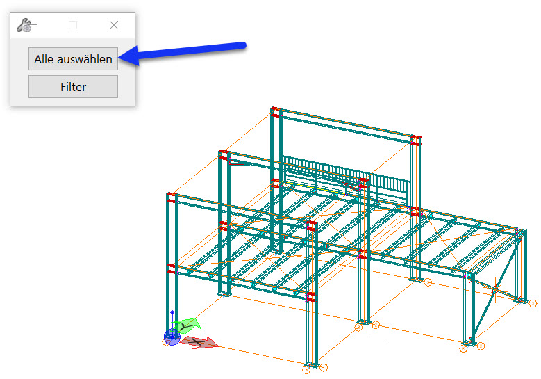The height and width of the screenshot is (379, 541).
Task: Click the Alle auswählen button
Action: click(73, 59)
